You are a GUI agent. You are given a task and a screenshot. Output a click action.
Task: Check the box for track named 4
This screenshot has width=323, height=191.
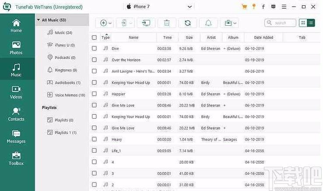[x=94, y=162]
